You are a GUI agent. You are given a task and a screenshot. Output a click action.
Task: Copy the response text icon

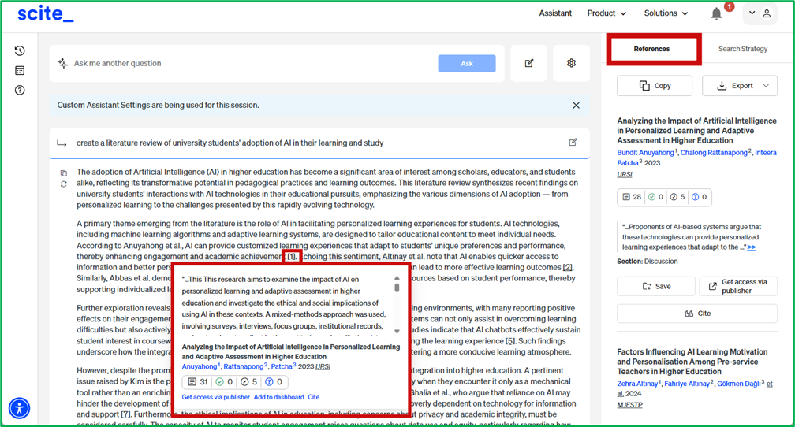click(x=64, y=173)
